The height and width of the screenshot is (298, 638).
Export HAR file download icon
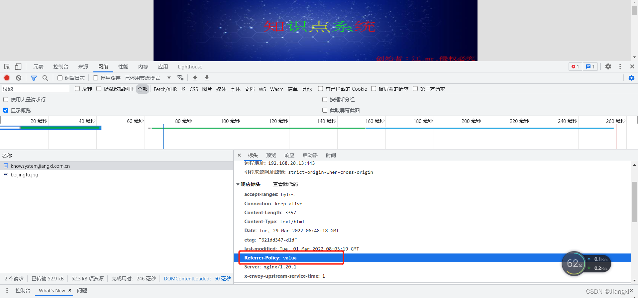pos(207,78)
